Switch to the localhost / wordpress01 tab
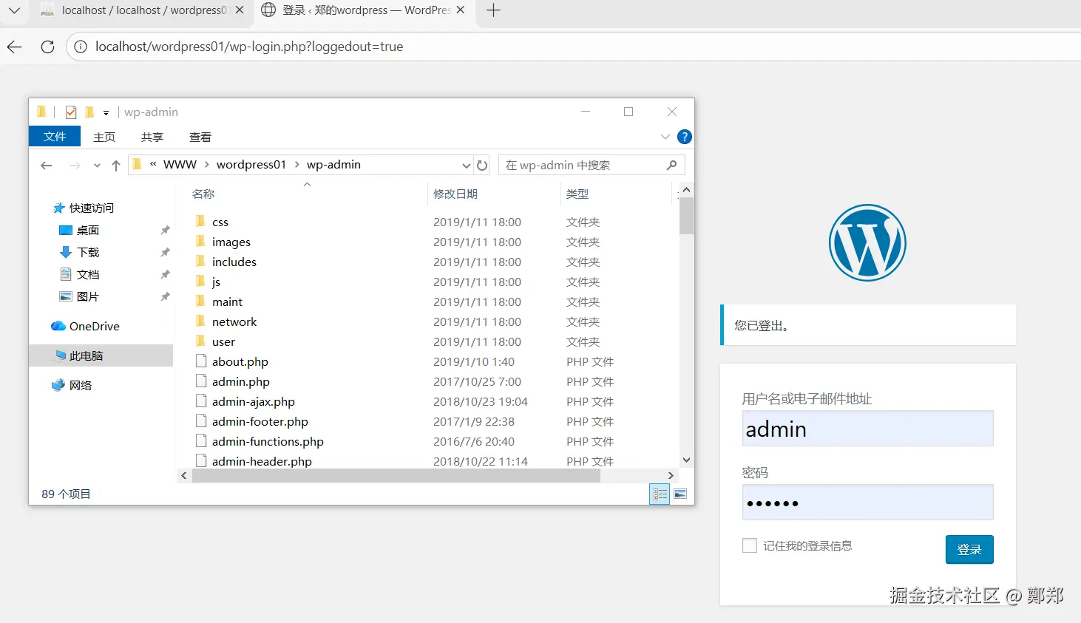The width and height of the screenshot is (1081, 623). click(140, 10)
